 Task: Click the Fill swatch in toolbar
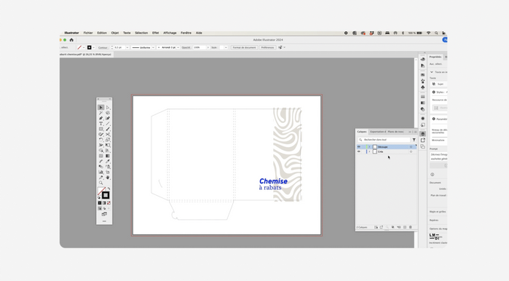coord(101,191)
